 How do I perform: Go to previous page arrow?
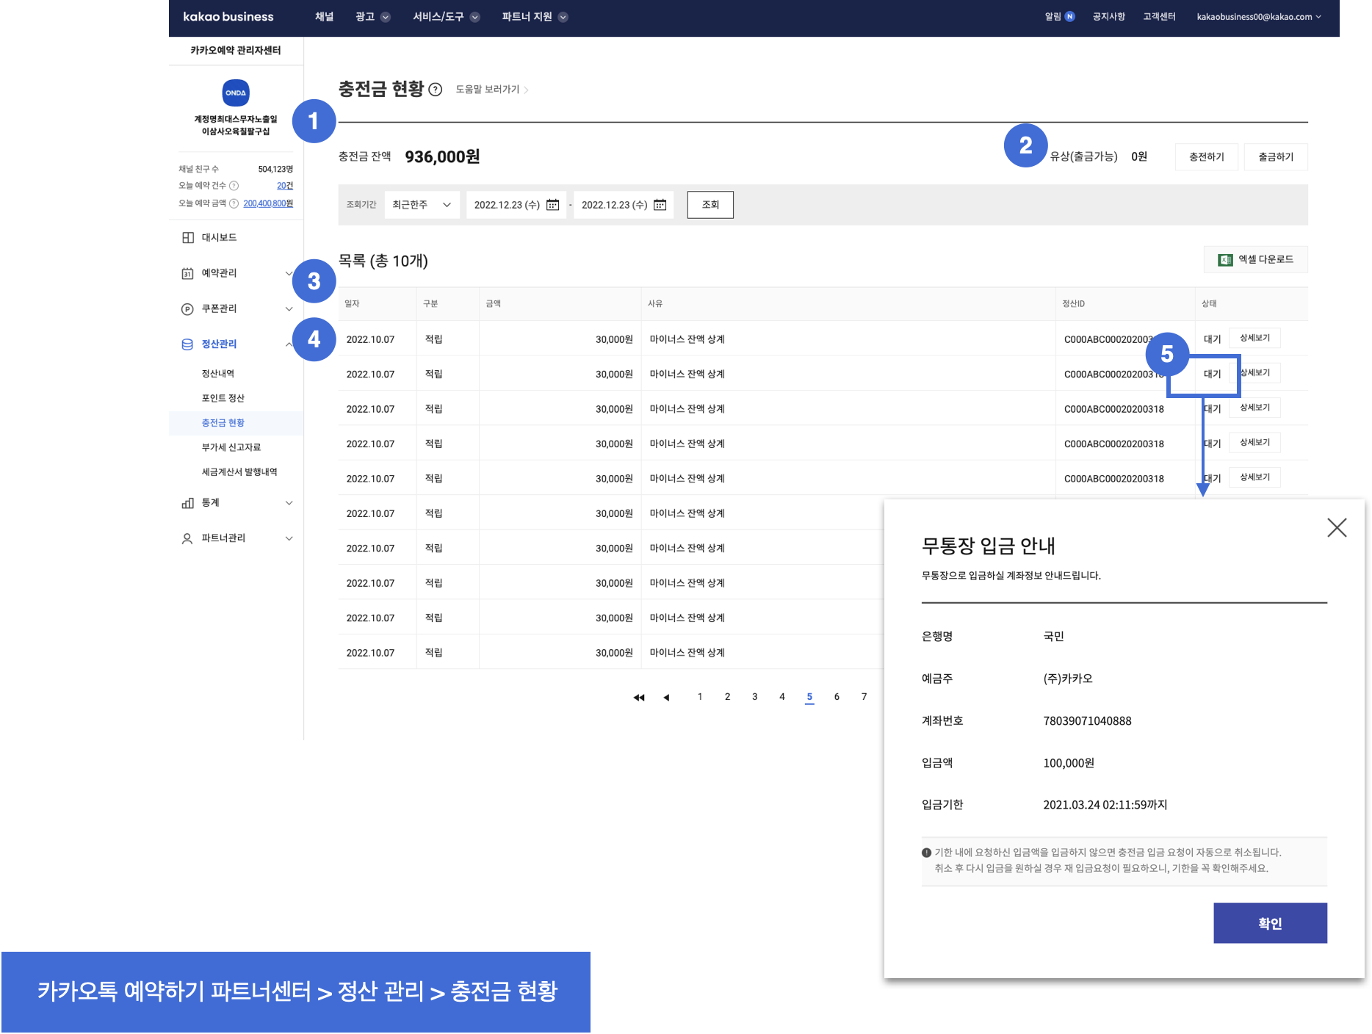coord(666,698)
